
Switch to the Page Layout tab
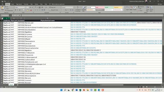tap(19, 4)
